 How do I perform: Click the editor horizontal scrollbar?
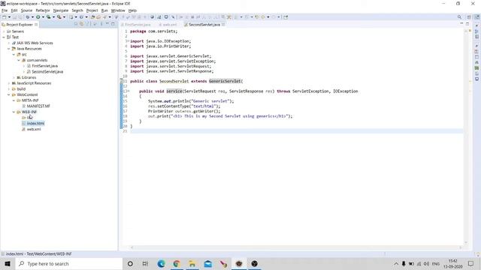tap(296, 247)
